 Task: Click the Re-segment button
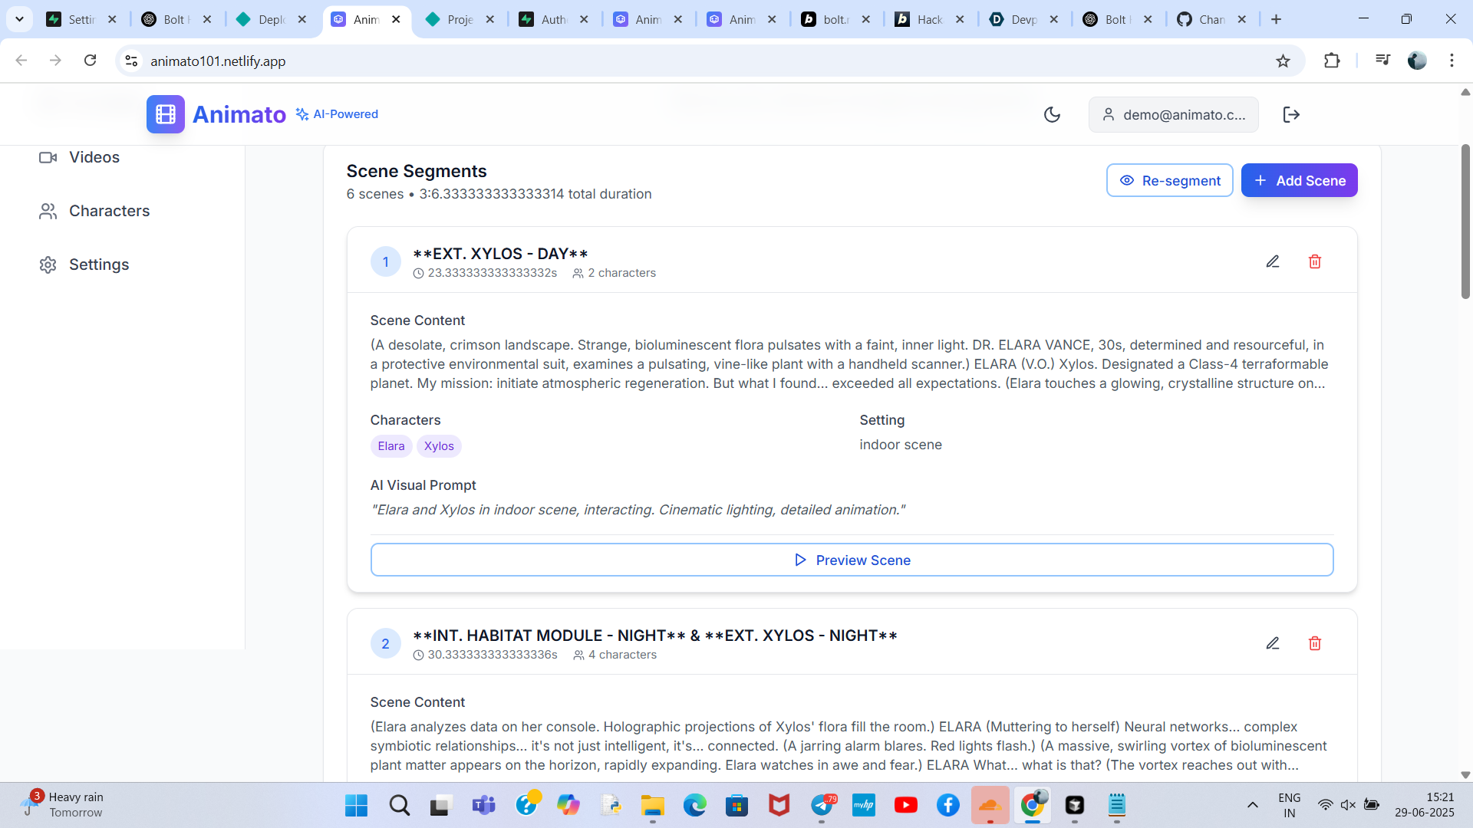(x=1169, y=181)
